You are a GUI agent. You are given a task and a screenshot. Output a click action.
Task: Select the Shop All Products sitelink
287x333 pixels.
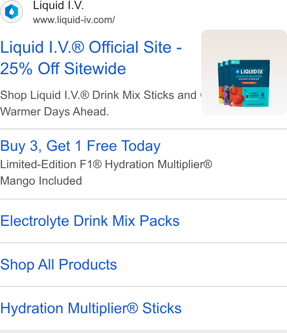tap(59, 265)
